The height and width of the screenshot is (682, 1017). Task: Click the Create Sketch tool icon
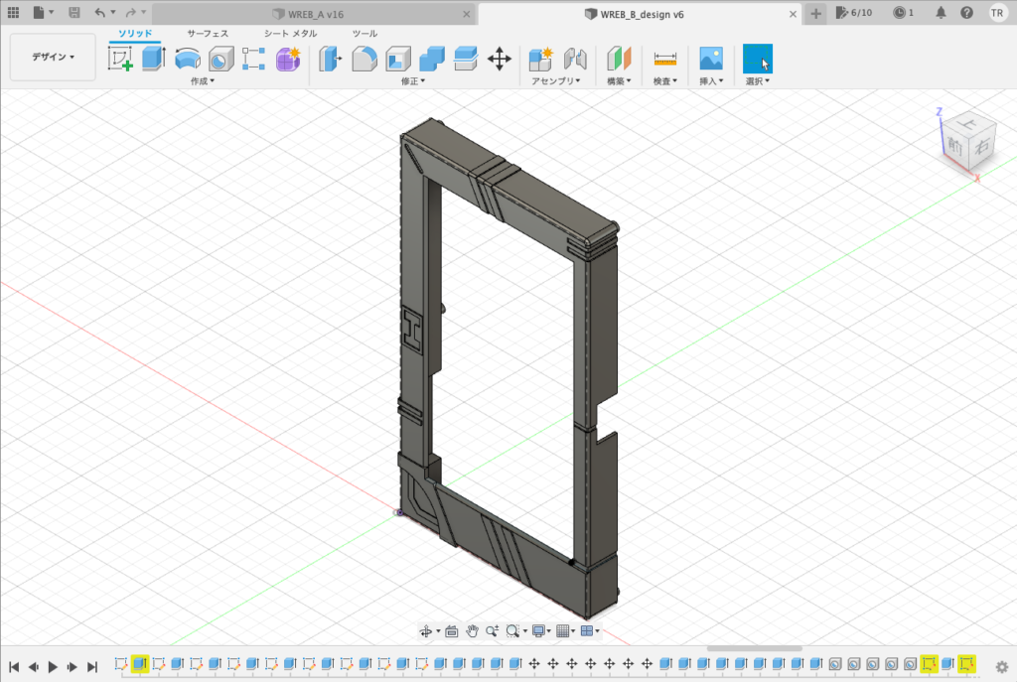click(x=120, y=59)
